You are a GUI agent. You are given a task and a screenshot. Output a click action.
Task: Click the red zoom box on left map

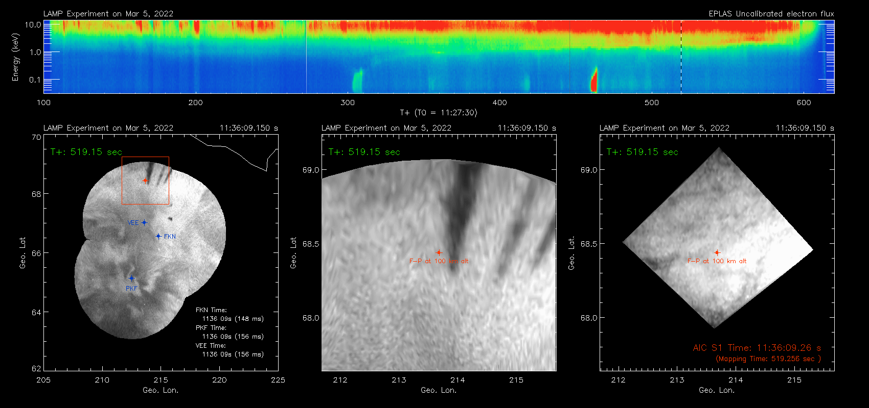tap(145, 181)
